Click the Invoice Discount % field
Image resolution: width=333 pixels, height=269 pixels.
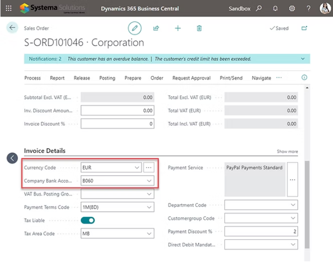pos(117,124)
